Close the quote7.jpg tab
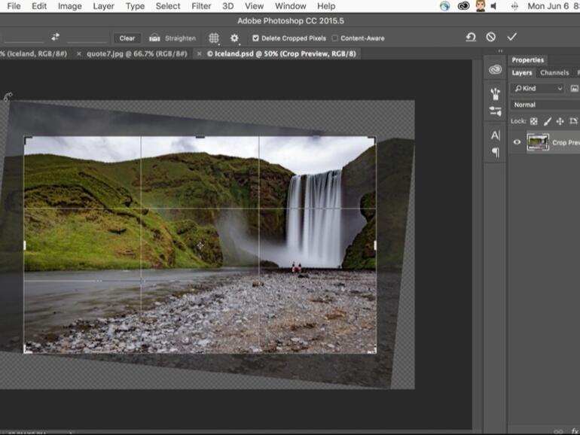Viewport: 580px width, 435px height. pyautogui.click(x=79, y=54)
